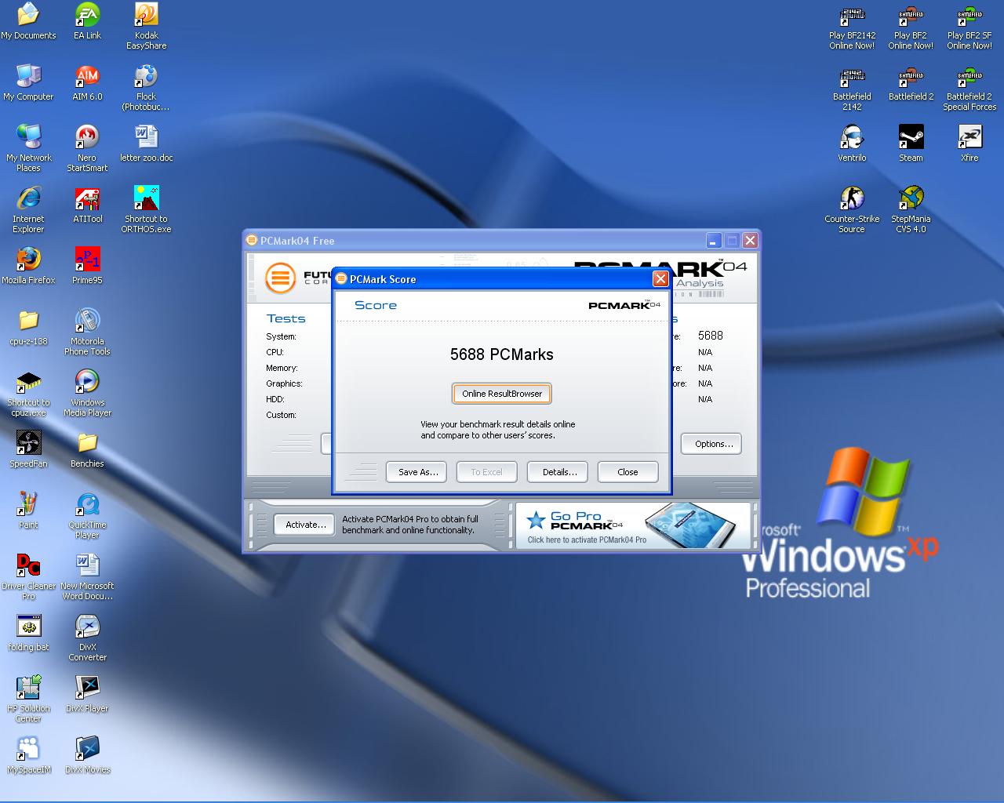Click Online ResultBrowser button
The width and height of the screenshot is (1004, 803).
tap(502, 394)
